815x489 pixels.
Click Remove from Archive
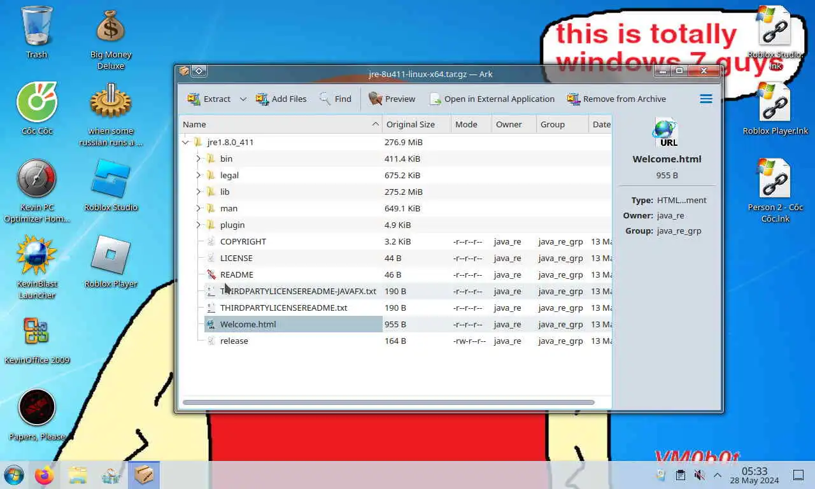pos(616,99)
